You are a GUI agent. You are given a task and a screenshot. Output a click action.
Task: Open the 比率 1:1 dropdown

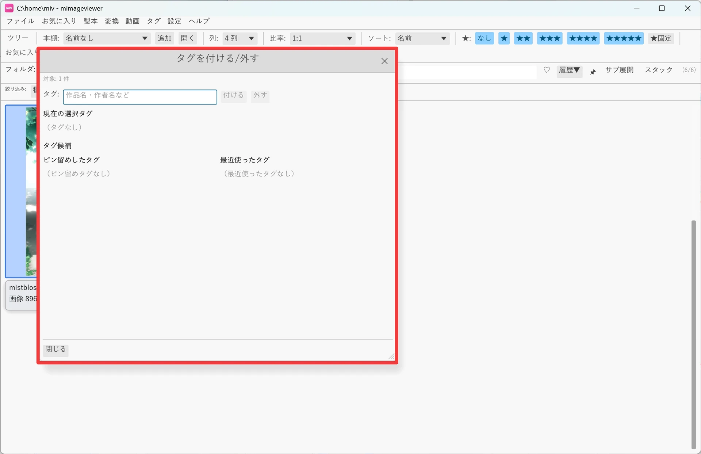322,38
